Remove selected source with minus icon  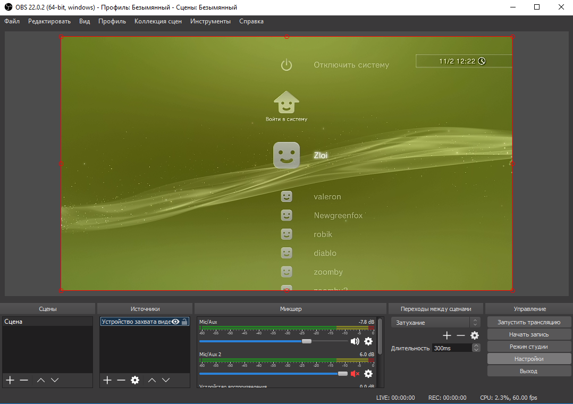[x=121, y=380]
